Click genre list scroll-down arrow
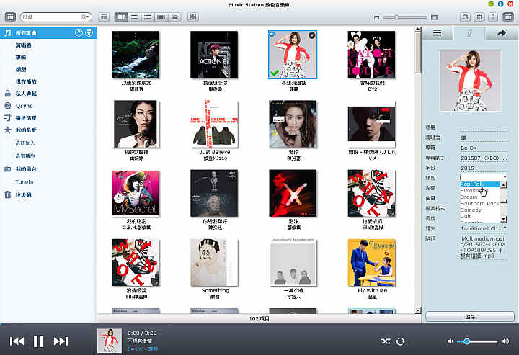The height and width of the screenshot is (355, 519). click(x=503, y=219)
